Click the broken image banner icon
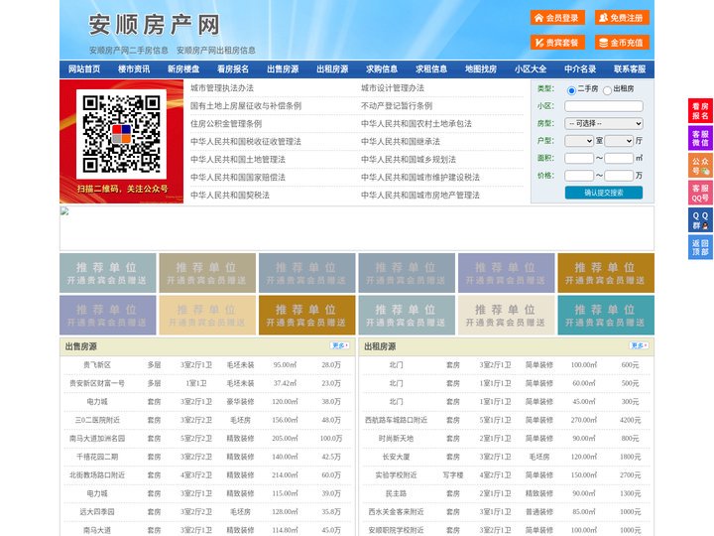 tap(64, 210)
